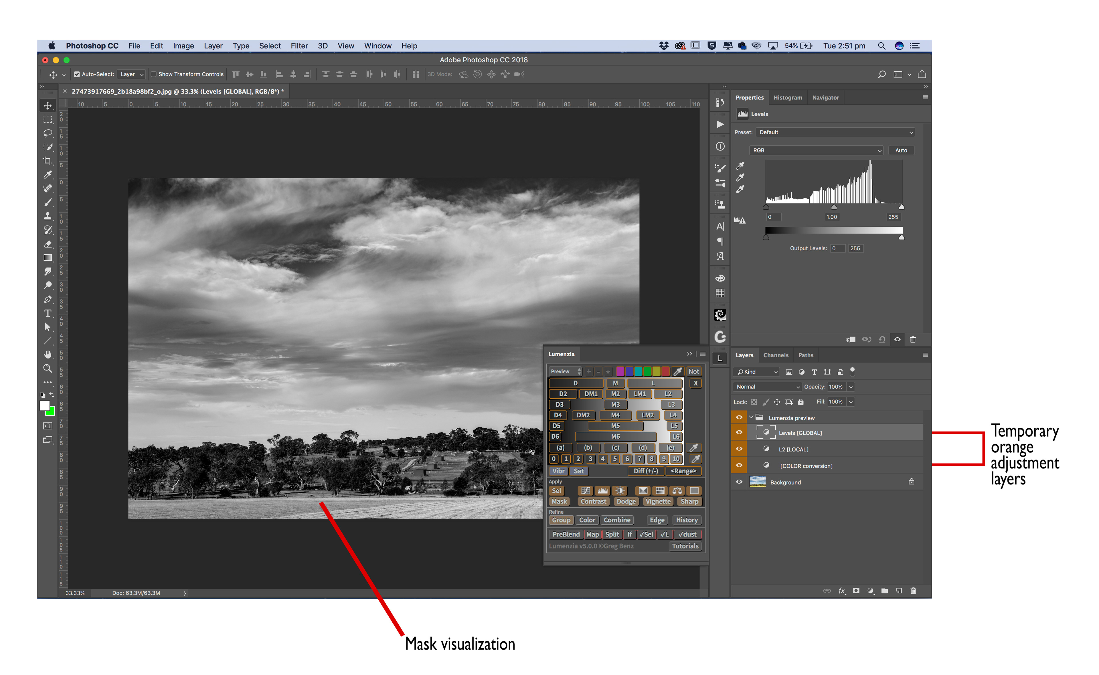Uncheck the Auto-Select checkbox
Image resolution: width=1099 pixels, height=675 pixels.
click(x=77, y=75)
